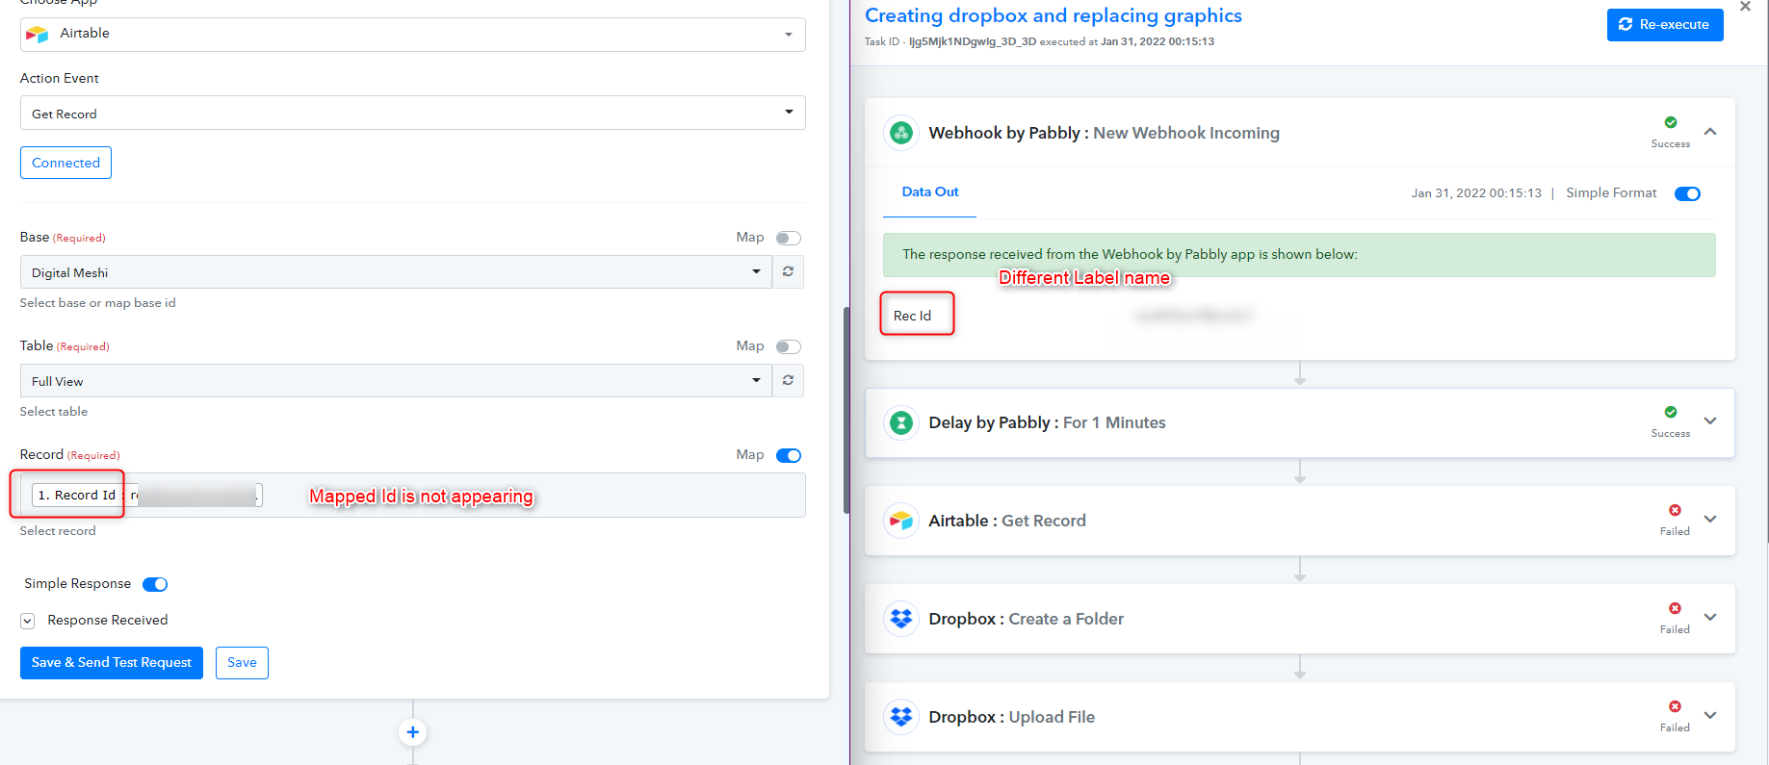Open the Table dropdown Full View
The width and height of the screenshot is (1769, 765).
click(396, 381)
